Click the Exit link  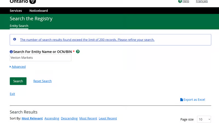click(12, 94)
